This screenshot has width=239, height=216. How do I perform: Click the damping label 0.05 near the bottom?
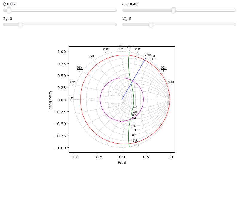(x=136, y=142)
